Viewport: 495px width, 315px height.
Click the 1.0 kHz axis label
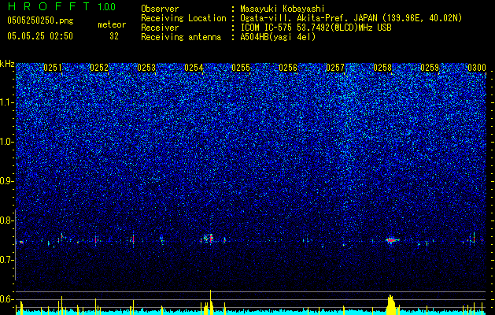(7, 142)
